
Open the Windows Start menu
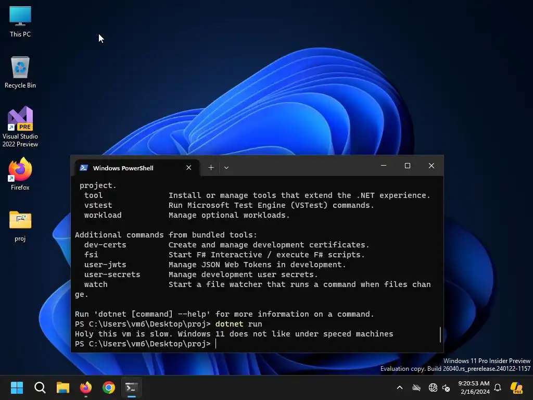click(17, 387)
